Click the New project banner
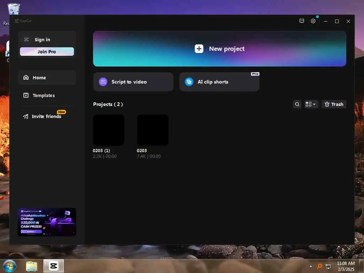 pyautogui.click(x=219, y=49)
